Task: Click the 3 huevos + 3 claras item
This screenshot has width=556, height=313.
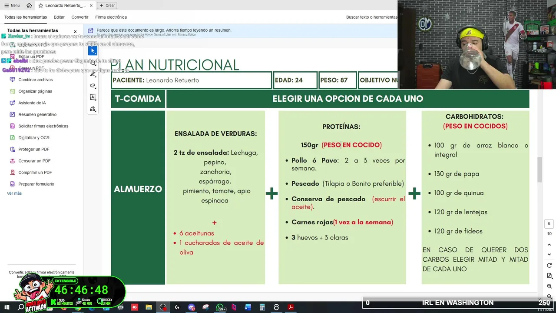Action: click(320, 238)
